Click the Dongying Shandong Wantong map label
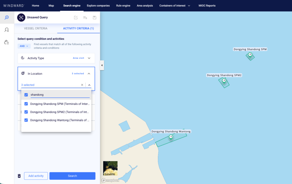Image resolution: width=292 pixels, height=184 pixels. coord(171,131)
